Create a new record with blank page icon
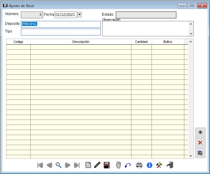 [x=88, y=165]
